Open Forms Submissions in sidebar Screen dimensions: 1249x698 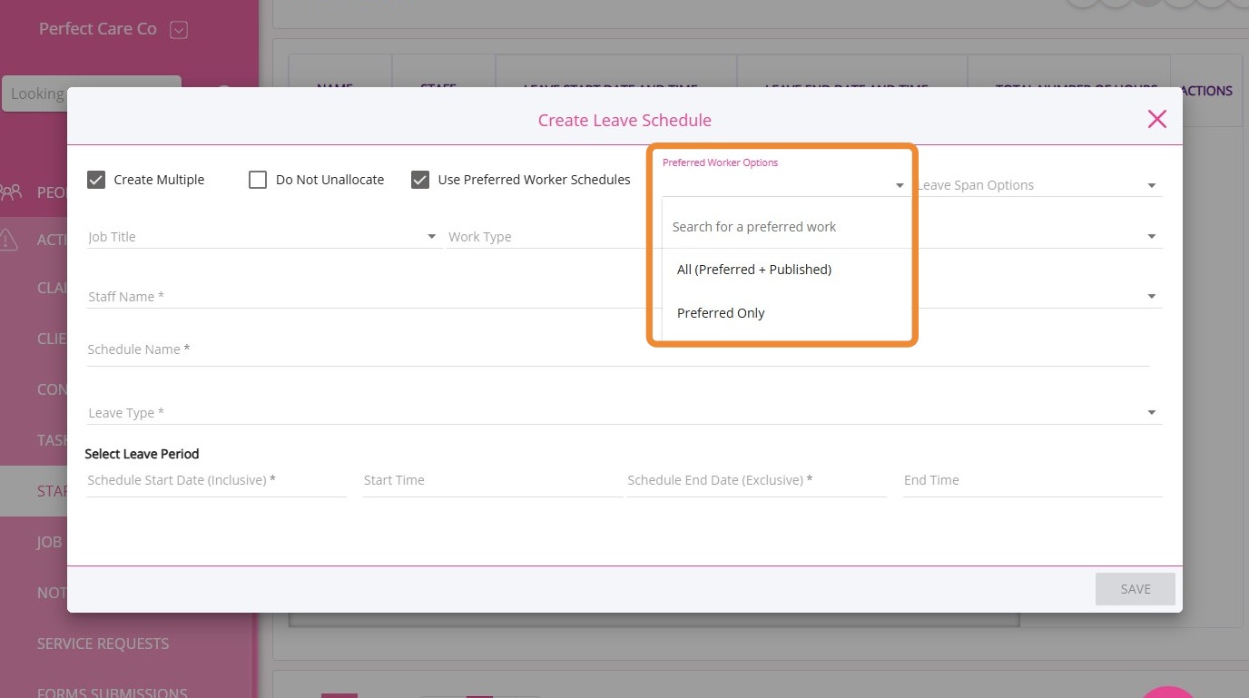112,693
